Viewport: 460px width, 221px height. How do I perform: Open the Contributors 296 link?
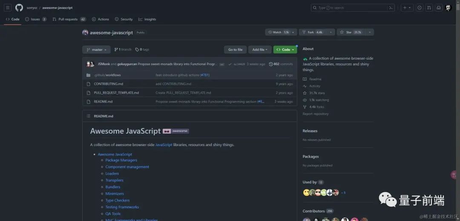point(318,211)
